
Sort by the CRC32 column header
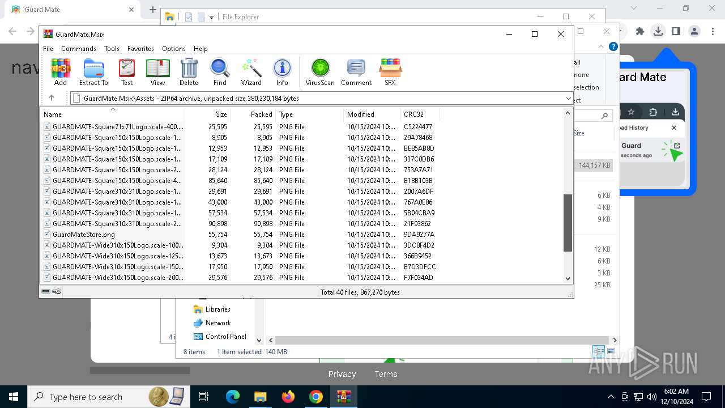420,114
